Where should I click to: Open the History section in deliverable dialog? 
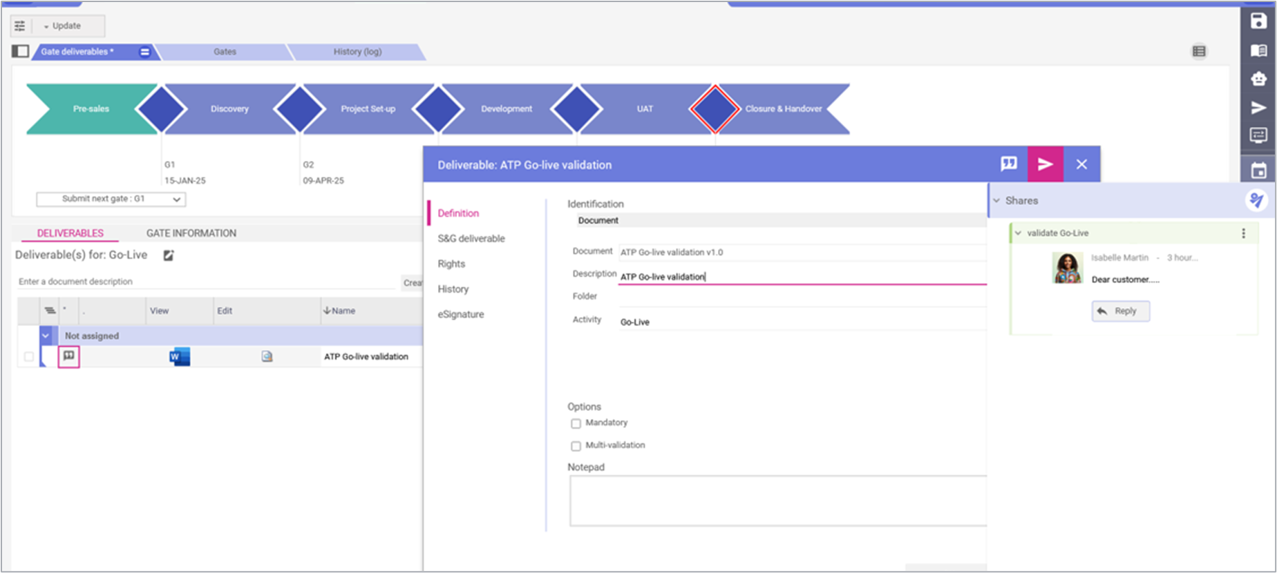tap(453, 289)
